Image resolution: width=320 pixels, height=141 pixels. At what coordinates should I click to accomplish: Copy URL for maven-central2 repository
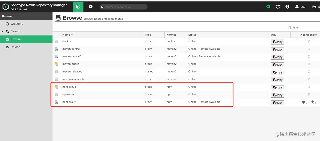(277, 57)
